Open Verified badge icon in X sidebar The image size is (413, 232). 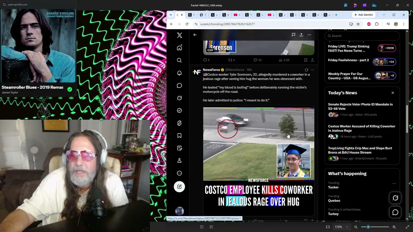click(x=179, y=111)
